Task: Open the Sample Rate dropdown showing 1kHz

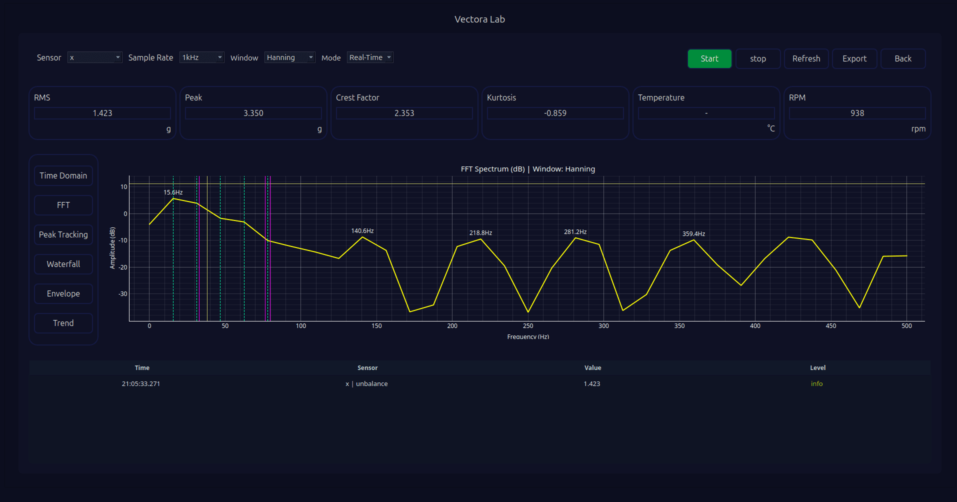Action: point(201,57)
